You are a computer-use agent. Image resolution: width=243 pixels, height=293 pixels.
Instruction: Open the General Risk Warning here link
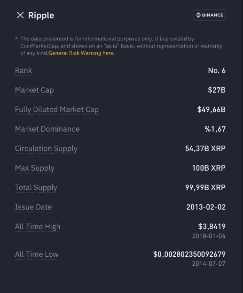coord(81,53)
